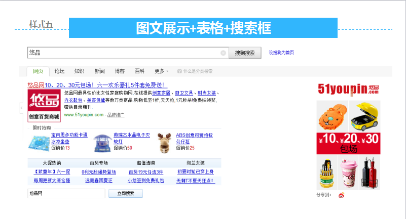Select the 网页 tab
This screenshot has height=219, width=406.
[x=38, y=71]
